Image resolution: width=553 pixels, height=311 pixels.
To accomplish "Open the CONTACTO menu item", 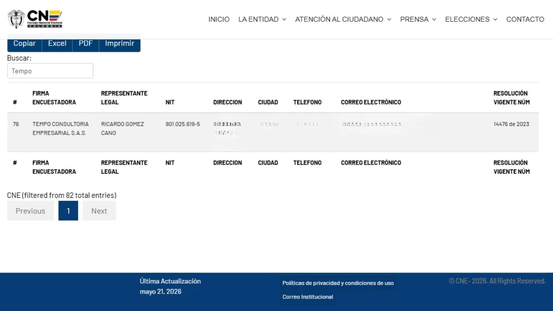I will 525,19.
